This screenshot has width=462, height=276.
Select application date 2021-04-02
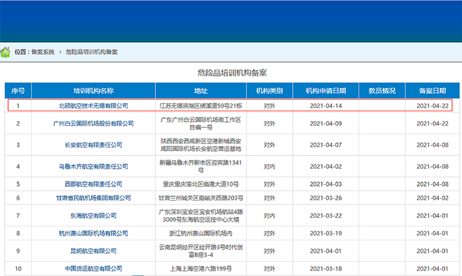(x=326, y=167)
